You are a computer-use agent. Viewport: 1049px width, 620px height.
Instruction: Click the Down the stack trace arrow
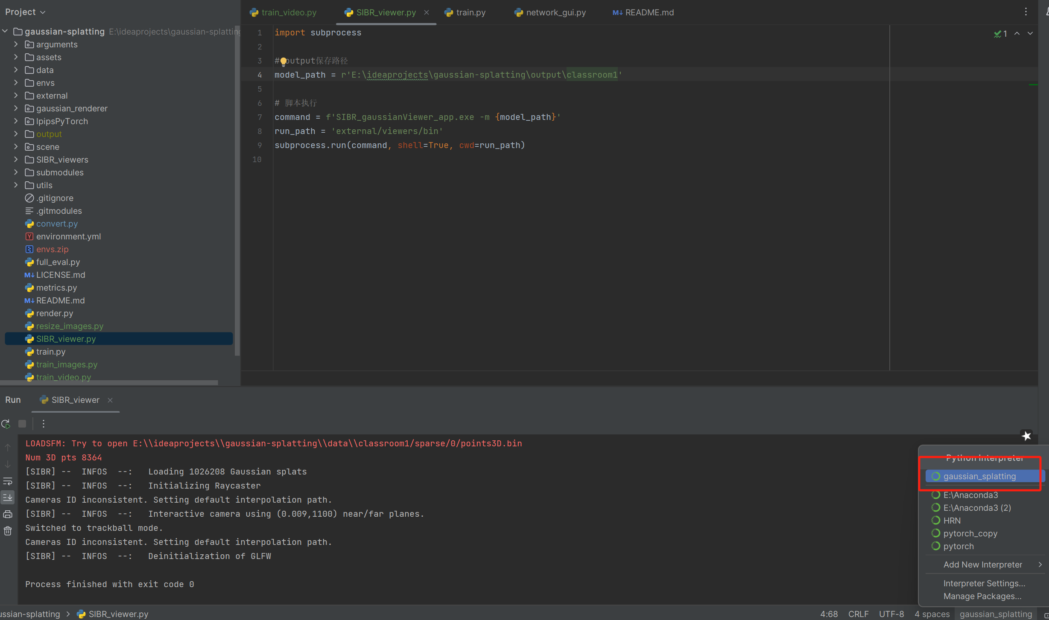pos(8,464)
